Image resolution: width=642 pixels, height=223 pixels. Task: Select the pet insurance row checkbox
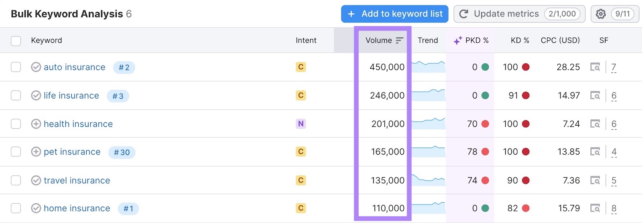click(16, 152)
